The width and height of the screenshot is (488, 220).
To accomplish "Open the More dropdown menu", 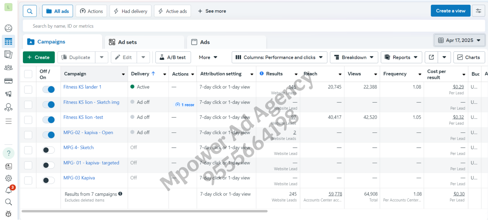I will pos(208,57).
